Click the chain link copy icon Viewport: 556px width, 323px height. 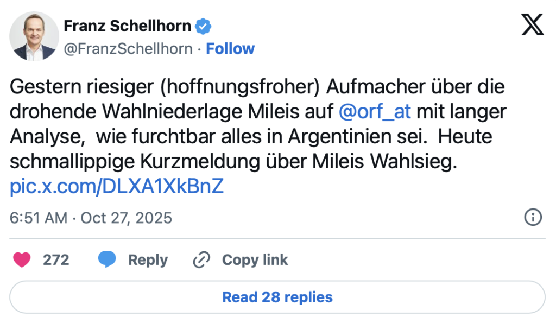tap(201, 260)
